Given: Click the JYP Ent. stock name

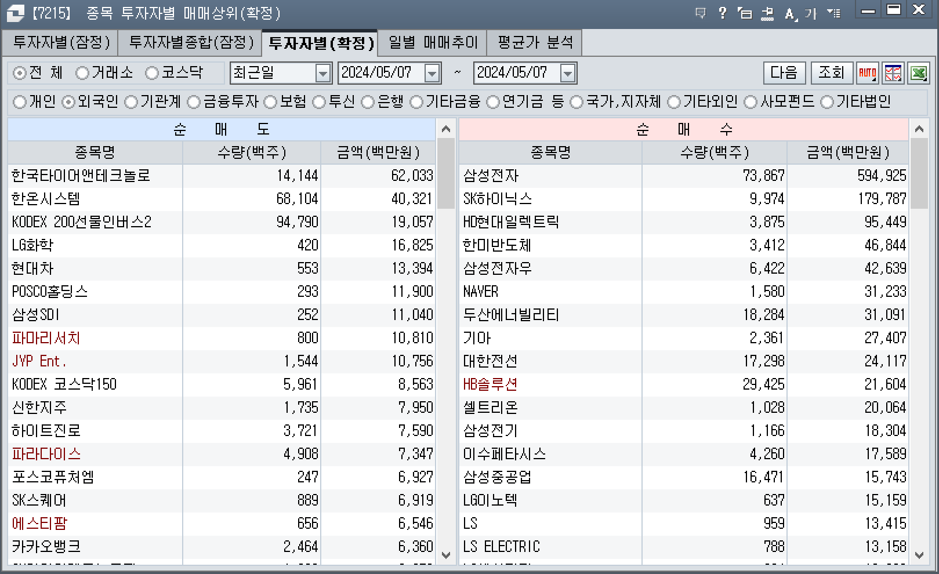Looking at the screenshot, I should click(39, 361).
